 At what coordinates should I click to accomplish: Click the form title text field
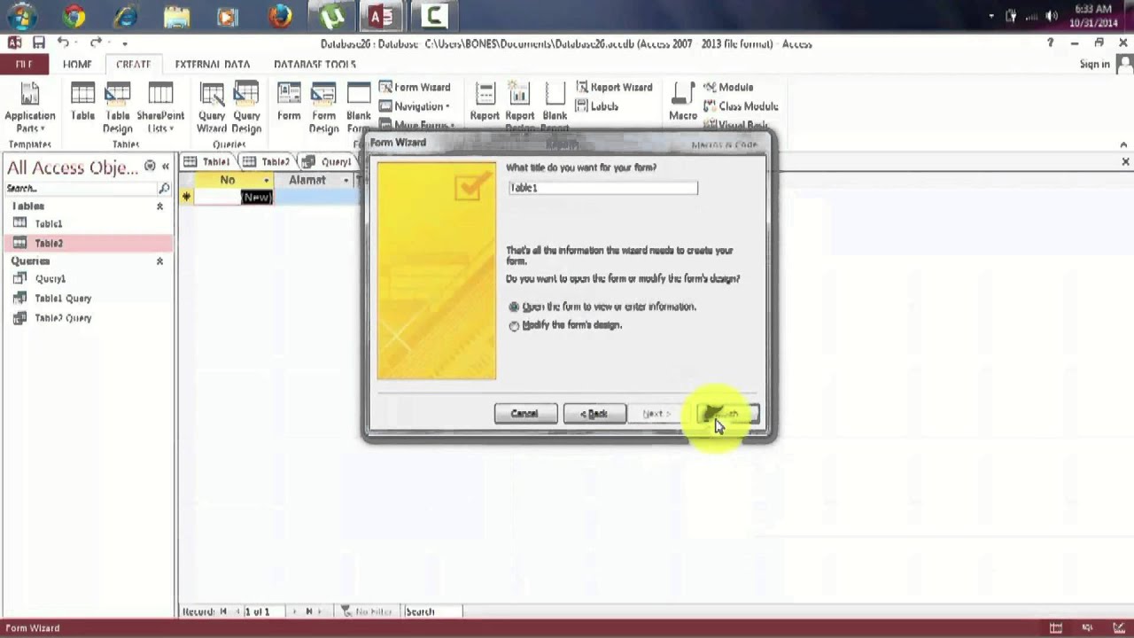(603, 188)
